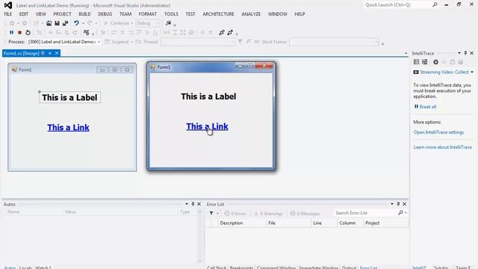Click the Line column header in Error List

[323, 223]
